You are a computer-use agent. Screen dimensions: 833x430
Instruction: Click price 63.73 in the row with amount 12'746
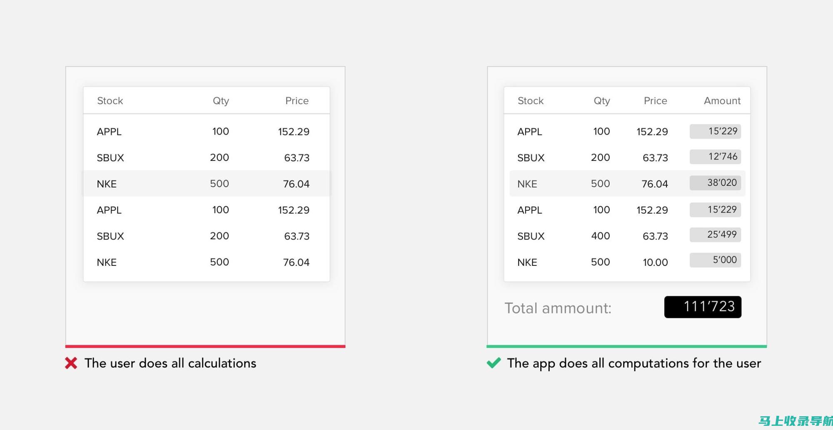click(655, 158)
